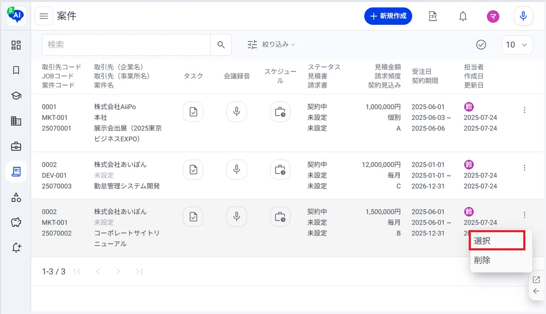The height and width of the screenshot is (314, 546).
Task: Open three-dot menu for コーポレートサイトリニューアル row
Action: [525, 215]
